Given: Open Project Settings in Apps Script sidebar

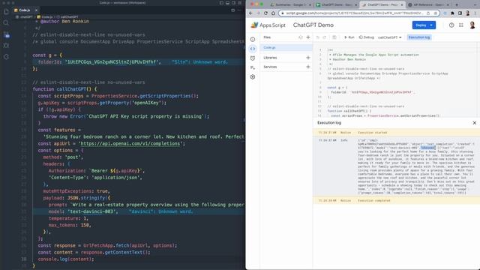Looking at the screenshot, I should (x=253, y=77).
